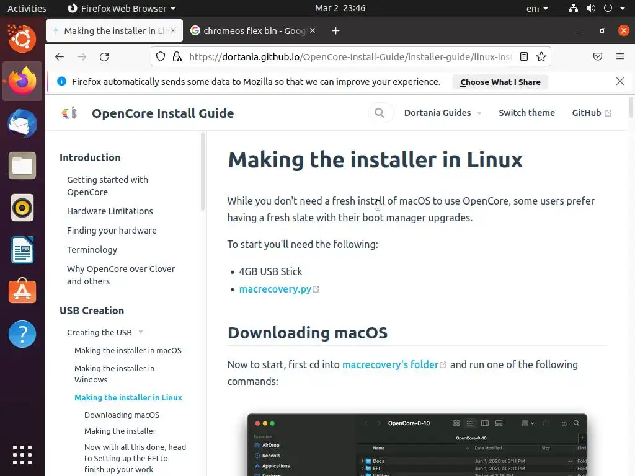This screenshot has height=476, width=635.
Task: Jump to Downloading macOS in sidebar
Action: [x=122, y=415]
